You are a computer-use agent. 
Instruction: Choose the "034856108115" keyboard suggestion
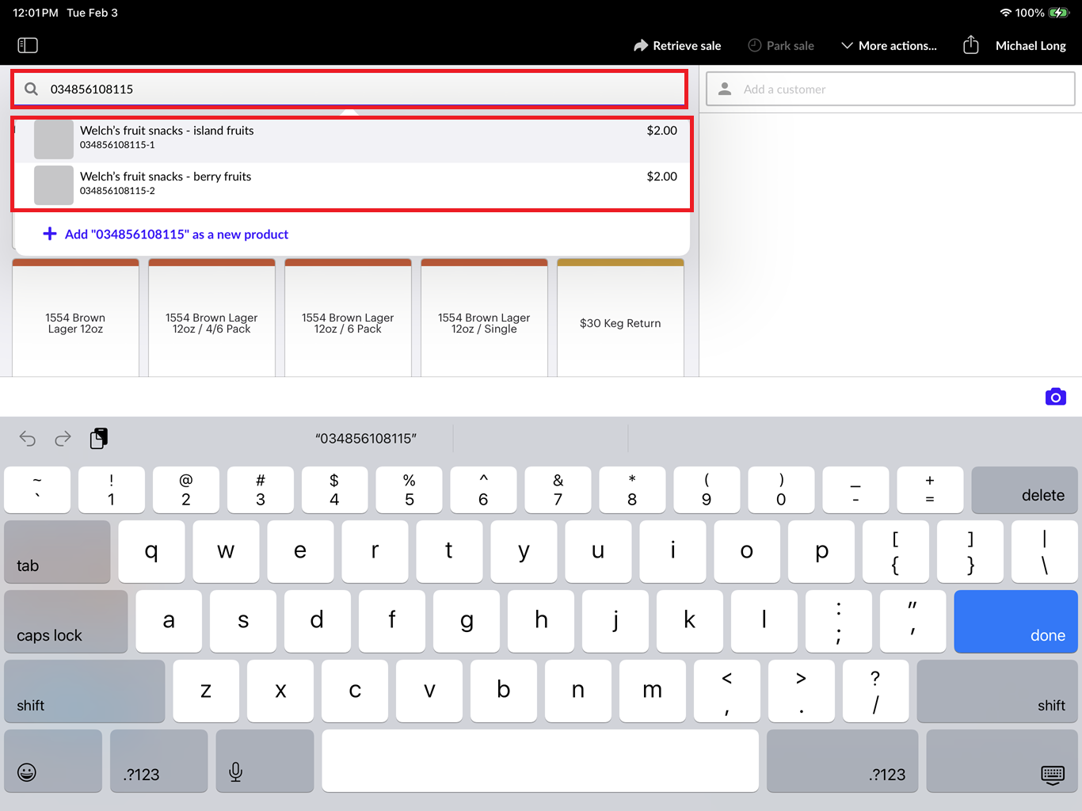(x=366, y=439)
